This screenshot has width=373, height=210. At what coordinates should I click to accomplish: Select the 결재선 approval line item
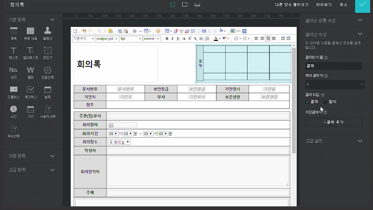47,33
